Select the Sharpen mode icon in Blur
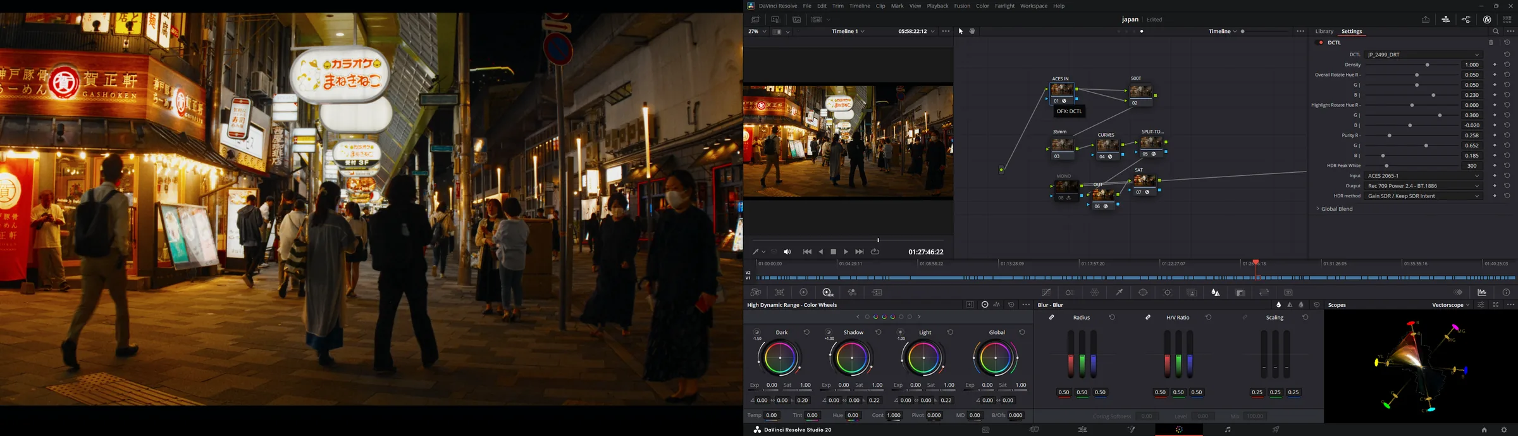Screen dimensions: 1518x436 click(1290, 305)
